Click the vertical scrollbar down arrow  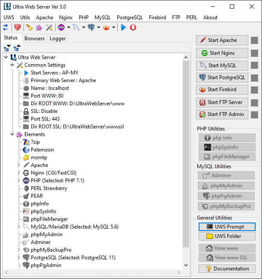coord(186,265)
